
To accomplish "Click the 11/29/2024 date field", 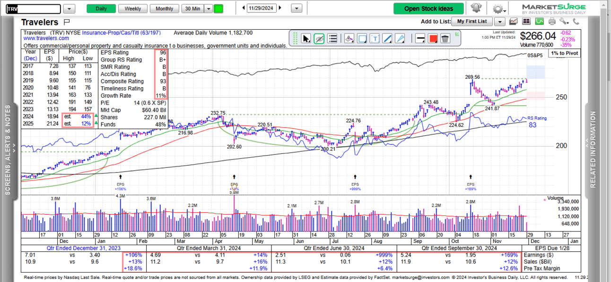I will click(262, 8).
